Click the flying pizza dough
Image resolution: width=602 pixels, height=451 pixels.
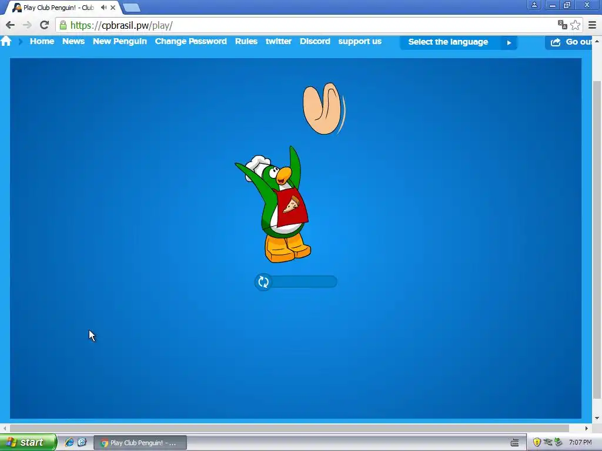pos(324,109)
